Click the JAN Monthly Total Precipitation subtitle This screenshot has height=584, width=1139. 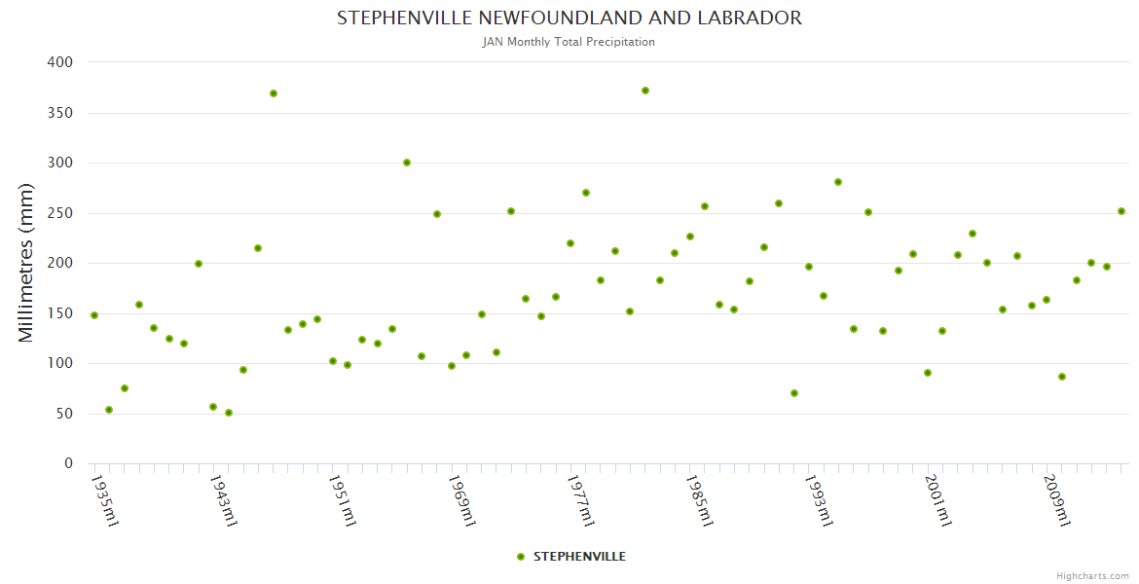tap(569, 42)
